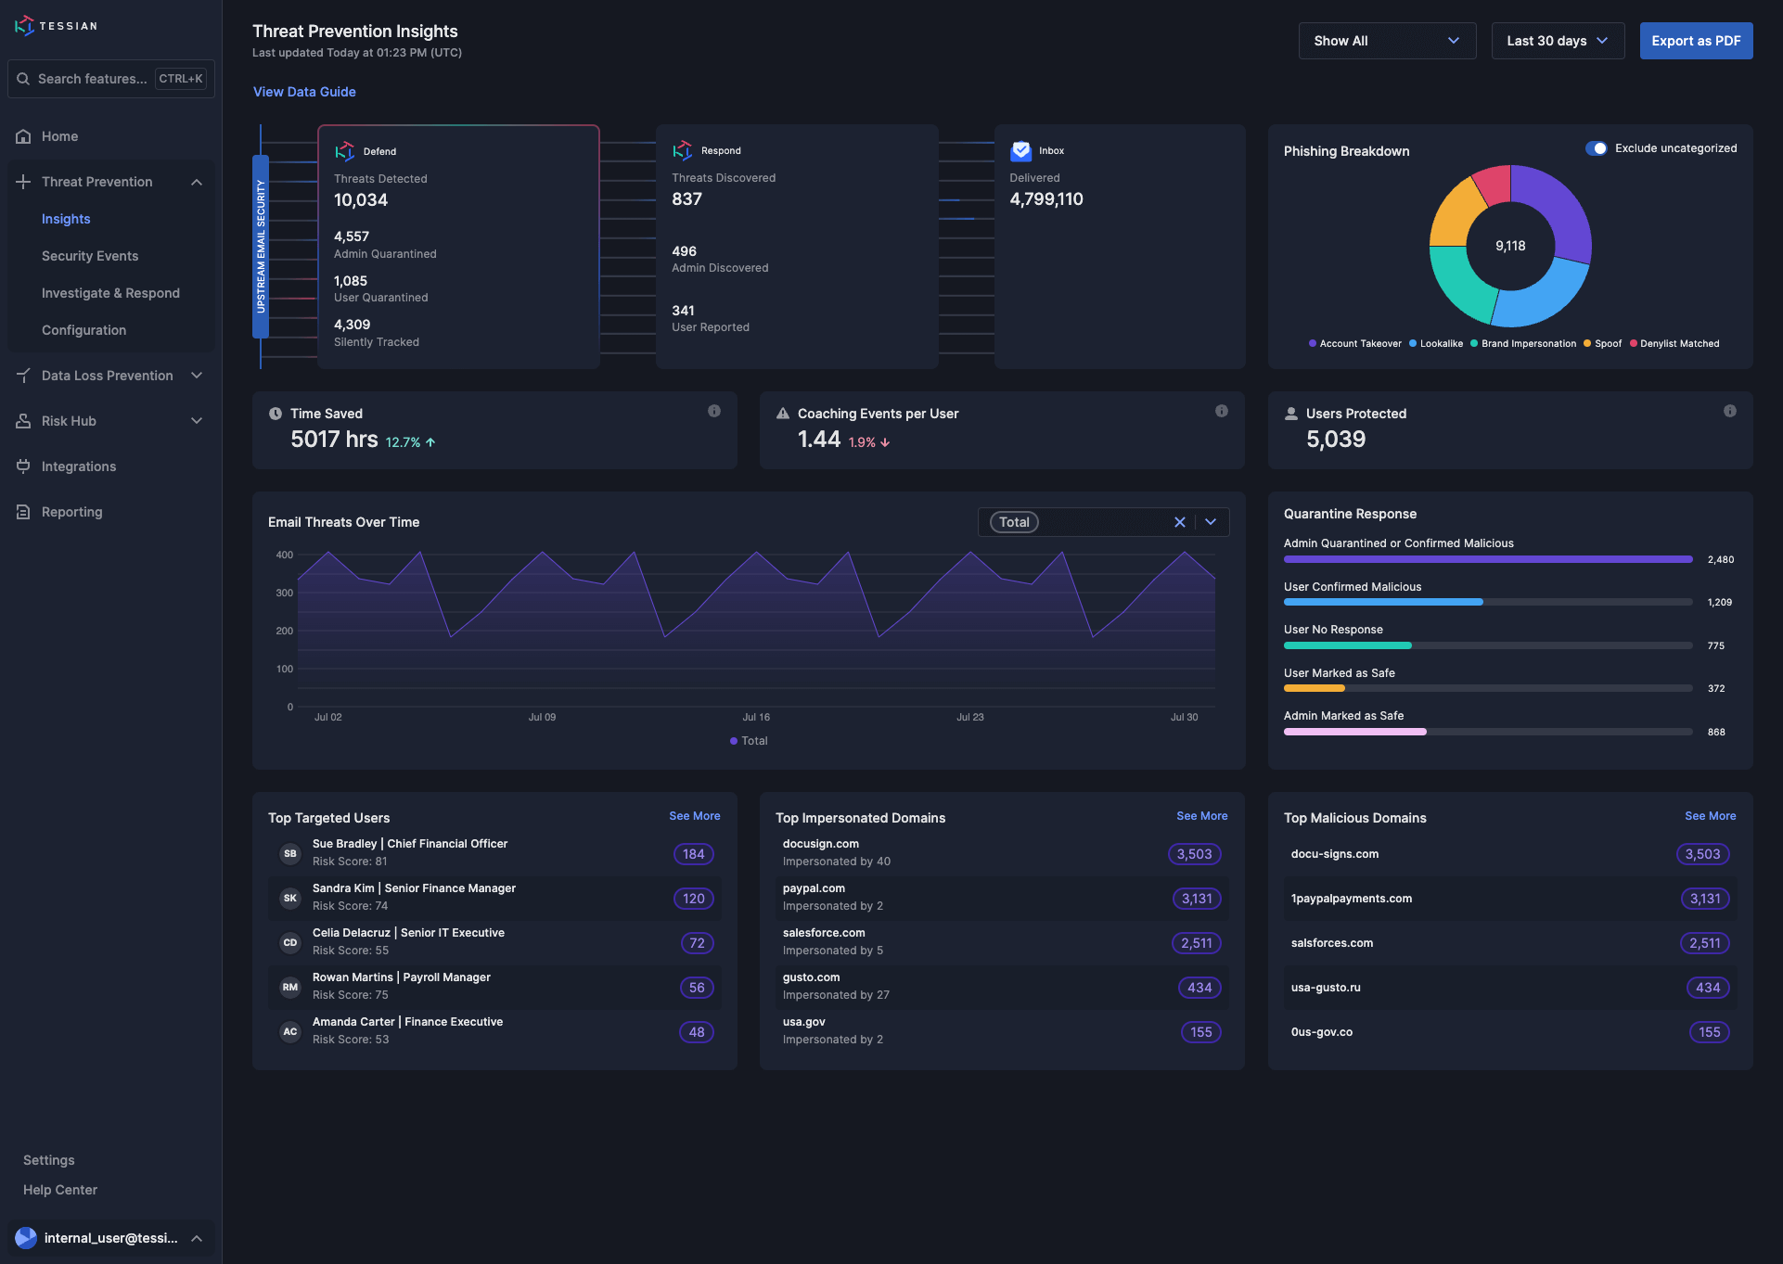This screenshot has width=1783, height=1264.
Task: Open Coaching Events per User info icon
Action: [x=1222, y=411]
